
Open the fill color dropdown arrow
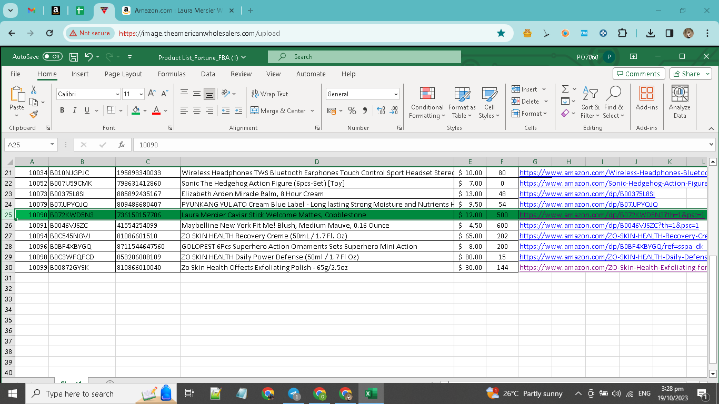coord(145,111)
